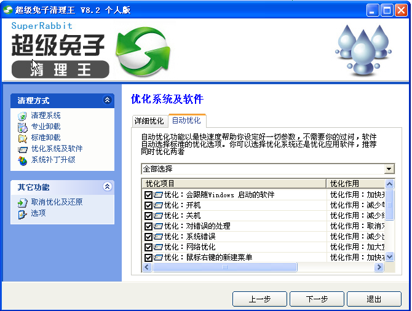The height and width of the screenshot is (311, 412).
Task: Click the list vertical scrollbar thumb
Action: [389, 205]
